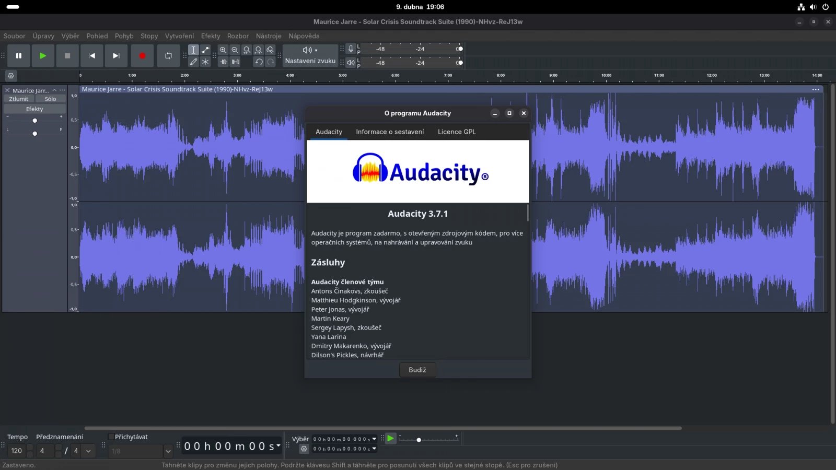Open the Soubor menu
The image size is (836, 470).
click(x=15, y=36)
